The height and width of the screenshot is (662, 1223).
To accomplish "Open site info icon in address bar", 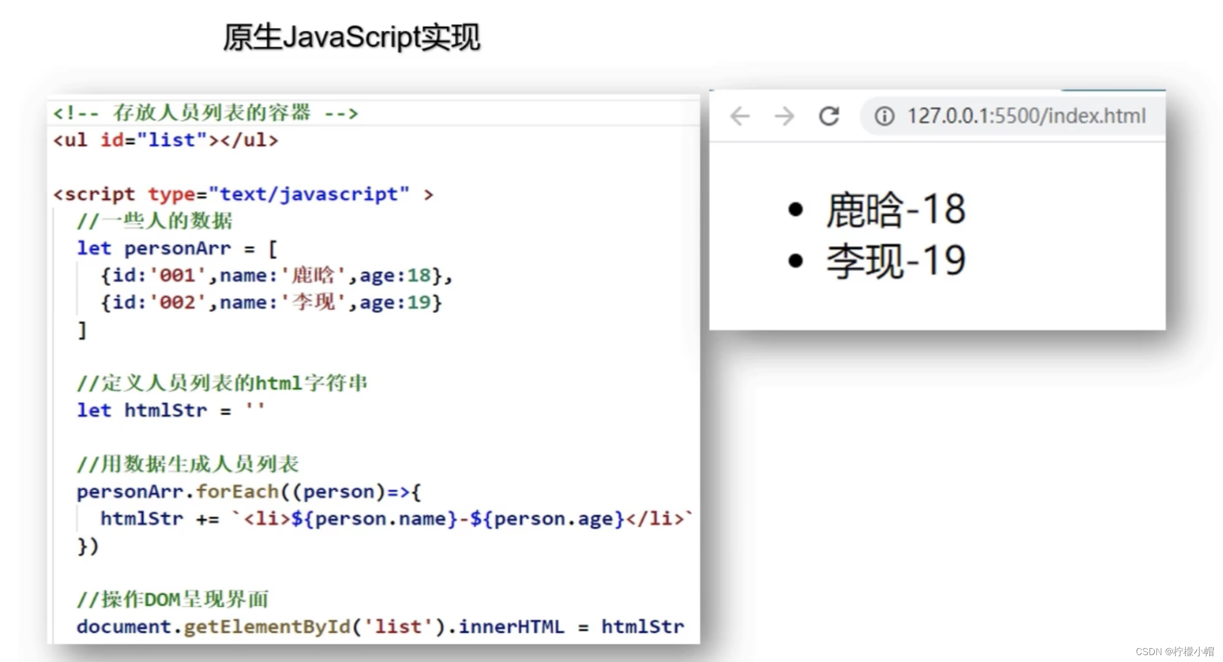I will [x=884, y=116].
